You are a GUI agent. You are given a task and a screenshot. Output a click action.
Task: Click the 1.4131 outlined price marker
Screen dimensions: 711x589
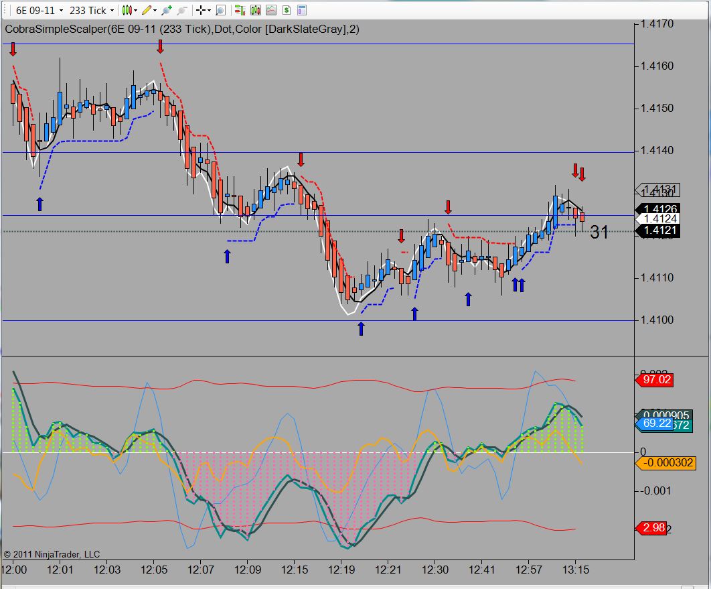(657, 190)
